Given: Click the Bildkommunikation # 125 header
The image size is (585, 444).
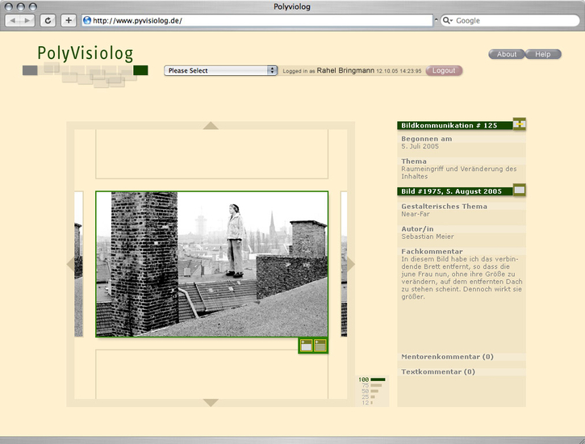Looking at the screenshot, I should pos(455,125).
